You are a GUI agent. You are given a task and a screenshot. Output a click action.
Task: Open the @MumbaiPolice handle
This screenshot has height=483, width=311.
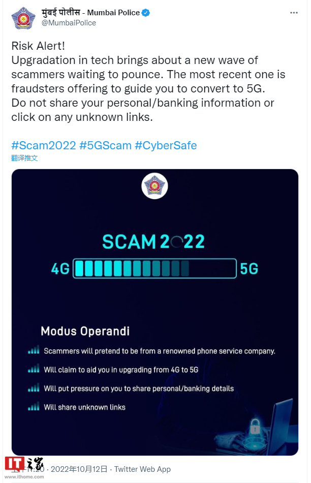pos(69,23)
